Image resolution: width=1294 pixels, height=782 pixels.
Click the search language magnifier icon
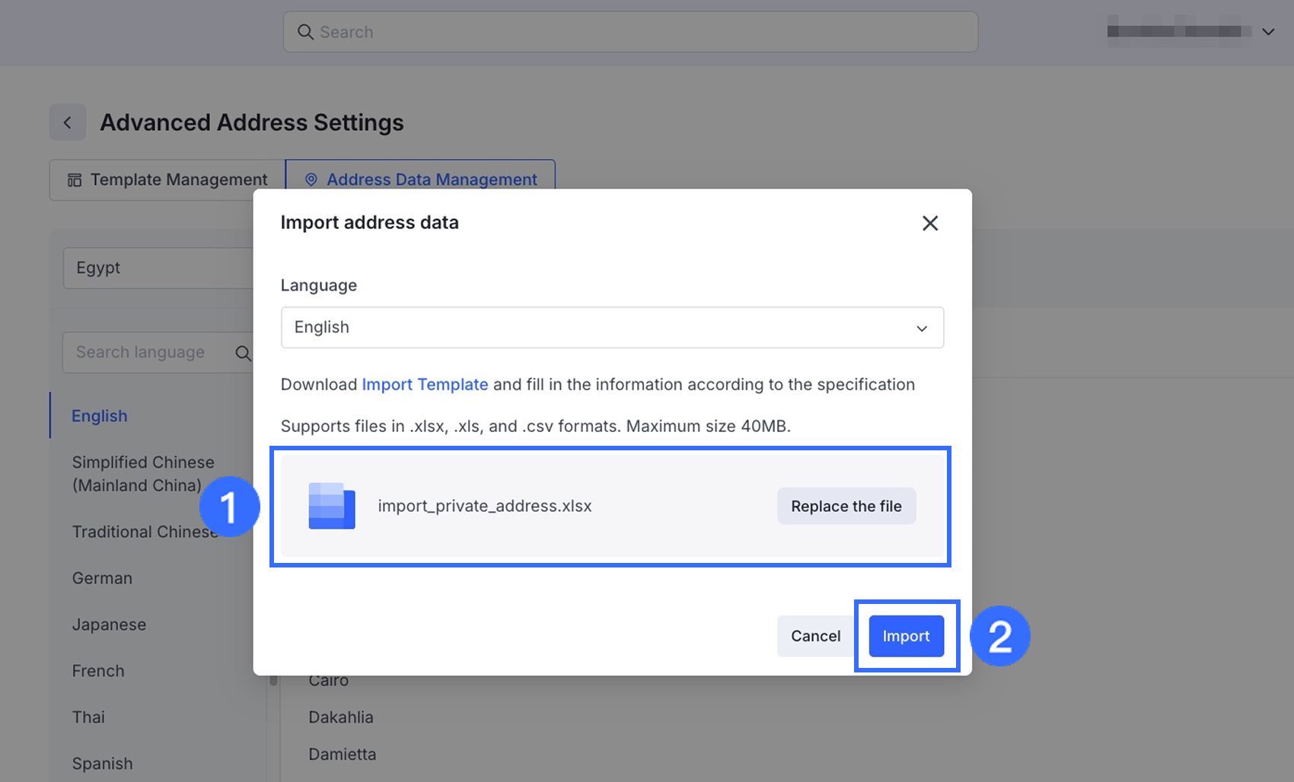[243, 353]
